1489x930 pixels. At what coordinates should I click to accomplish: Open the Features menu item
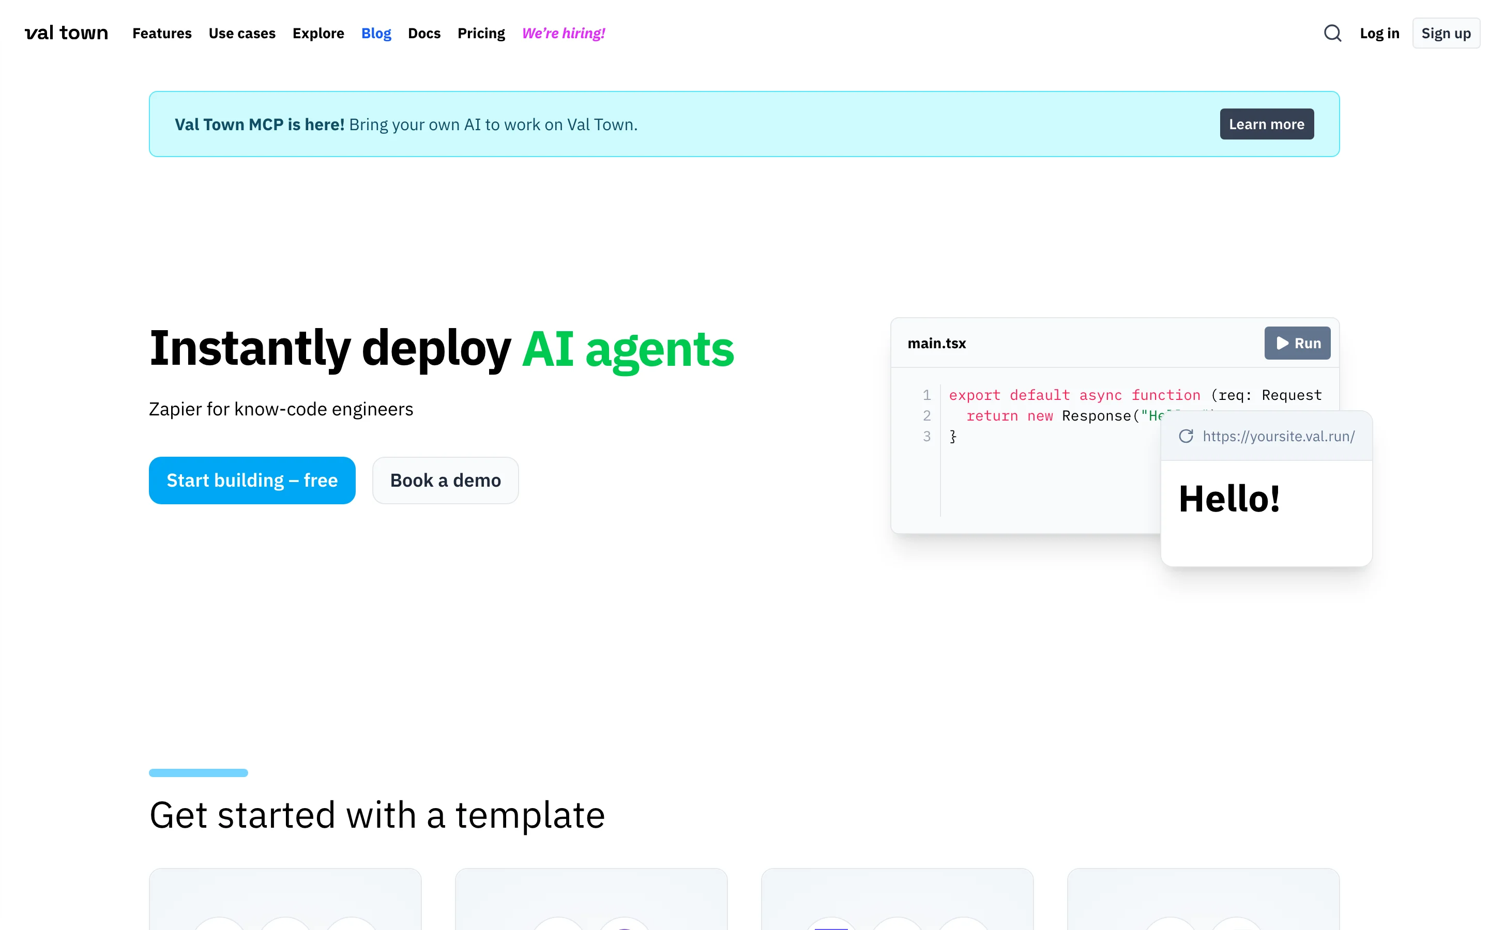pyautogui.click(x=162, y=33)
